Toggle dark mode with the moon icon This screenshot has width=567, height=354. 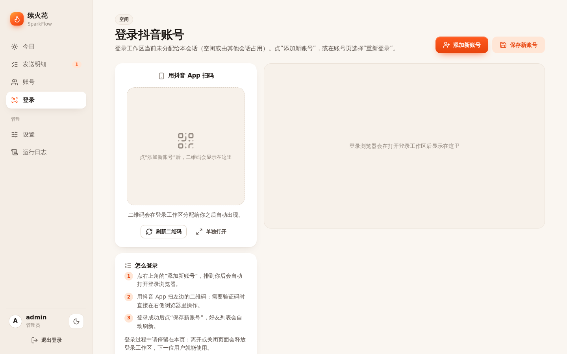(x=76, y=321)
